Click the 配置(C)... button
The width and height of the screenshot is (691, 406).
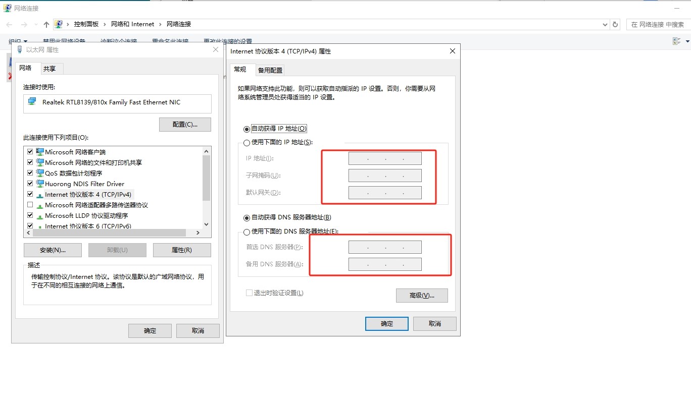185,125
